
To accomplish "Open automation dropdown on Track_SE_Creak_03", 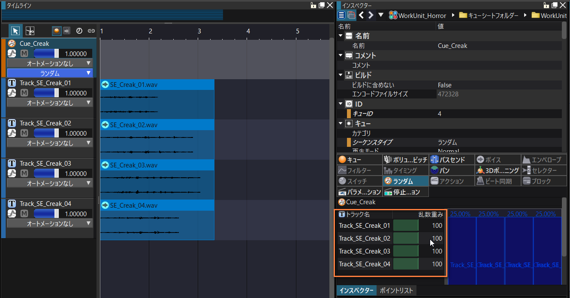I will coord(50,183).
